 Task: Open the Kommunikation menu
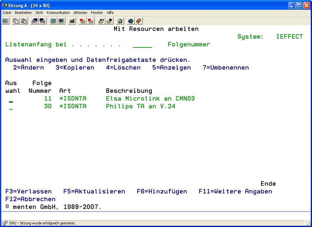58,13
